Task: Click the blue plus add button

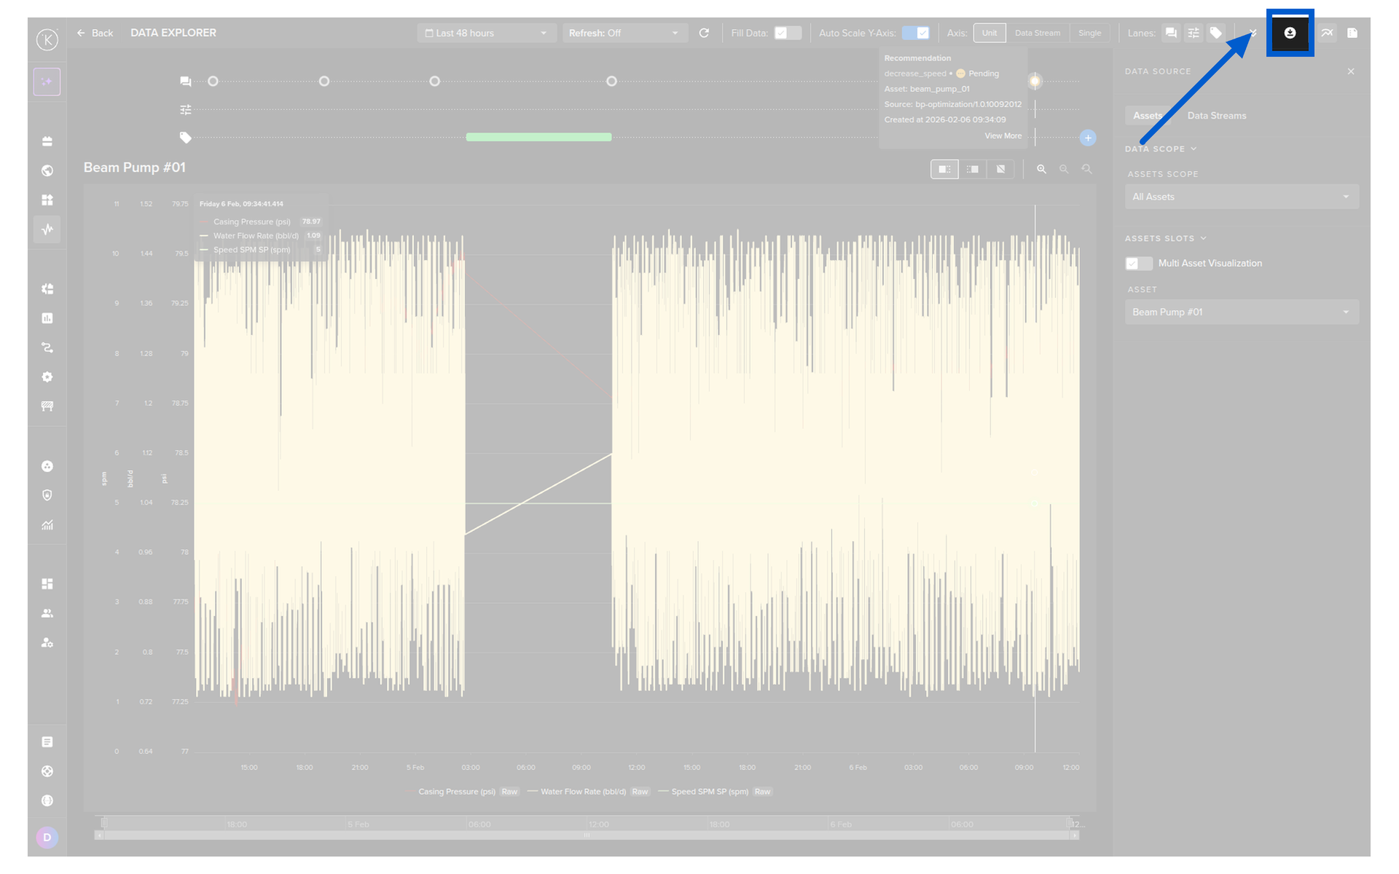Action: [x=1087, y=138]
